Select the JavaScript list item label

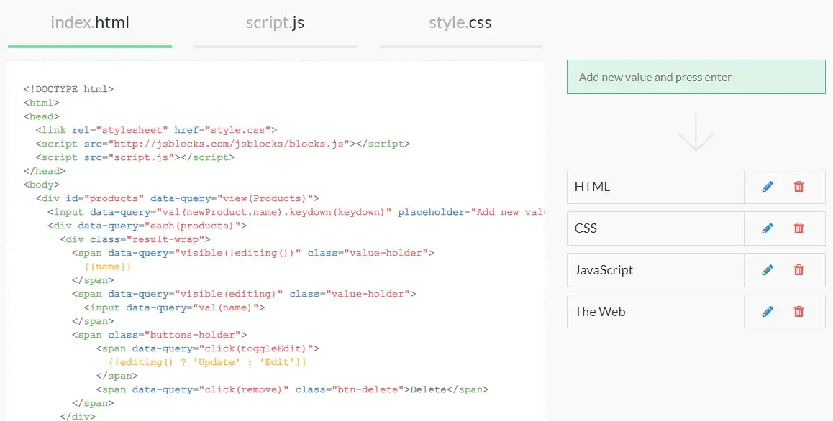point(604,270)
